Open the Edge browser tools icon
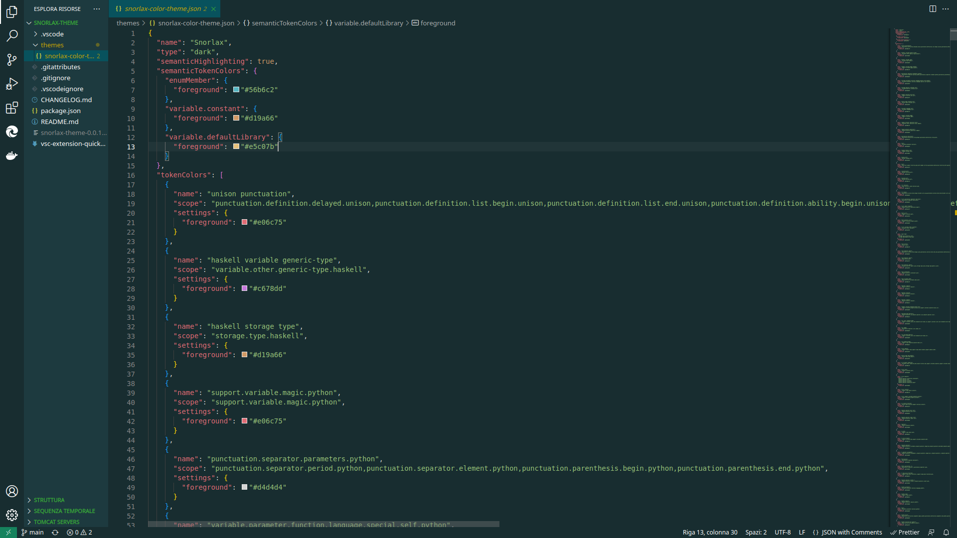The height and width of the screenshot is (538, 957). click(x=12, y=132)
